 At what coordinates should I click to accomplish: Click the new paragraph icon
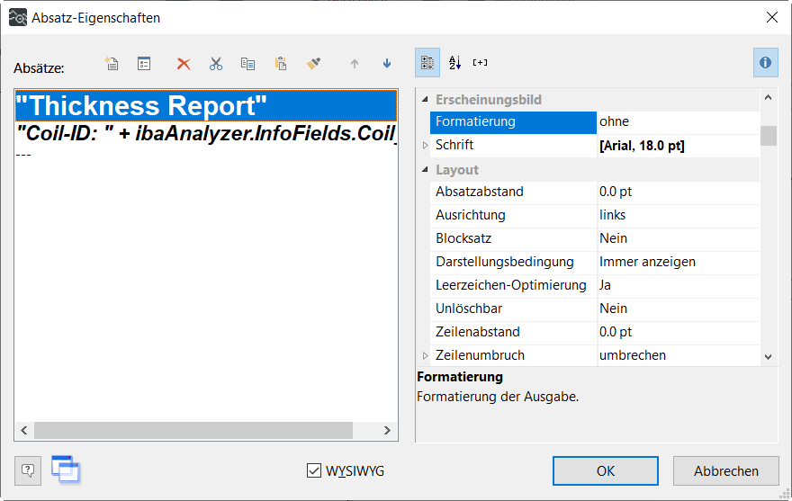(x=112, y=64)
